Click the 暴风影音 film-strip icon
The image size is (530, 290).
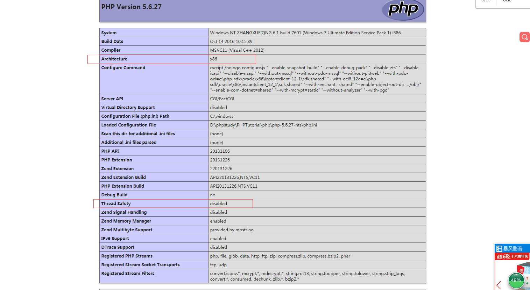click(x=499, y=249)
